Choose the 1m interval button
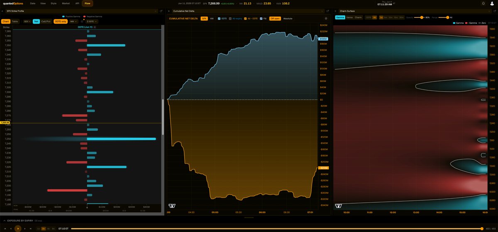This screenshot has height=232, width=498. click(x=381, y=17)
